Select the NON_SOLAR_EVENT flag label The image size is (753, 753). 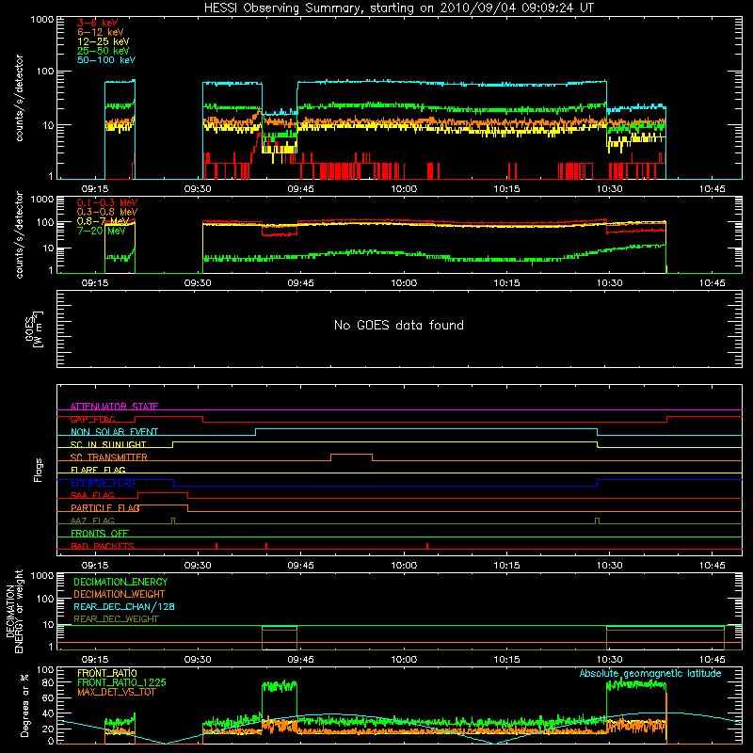[x=114, y=432]
